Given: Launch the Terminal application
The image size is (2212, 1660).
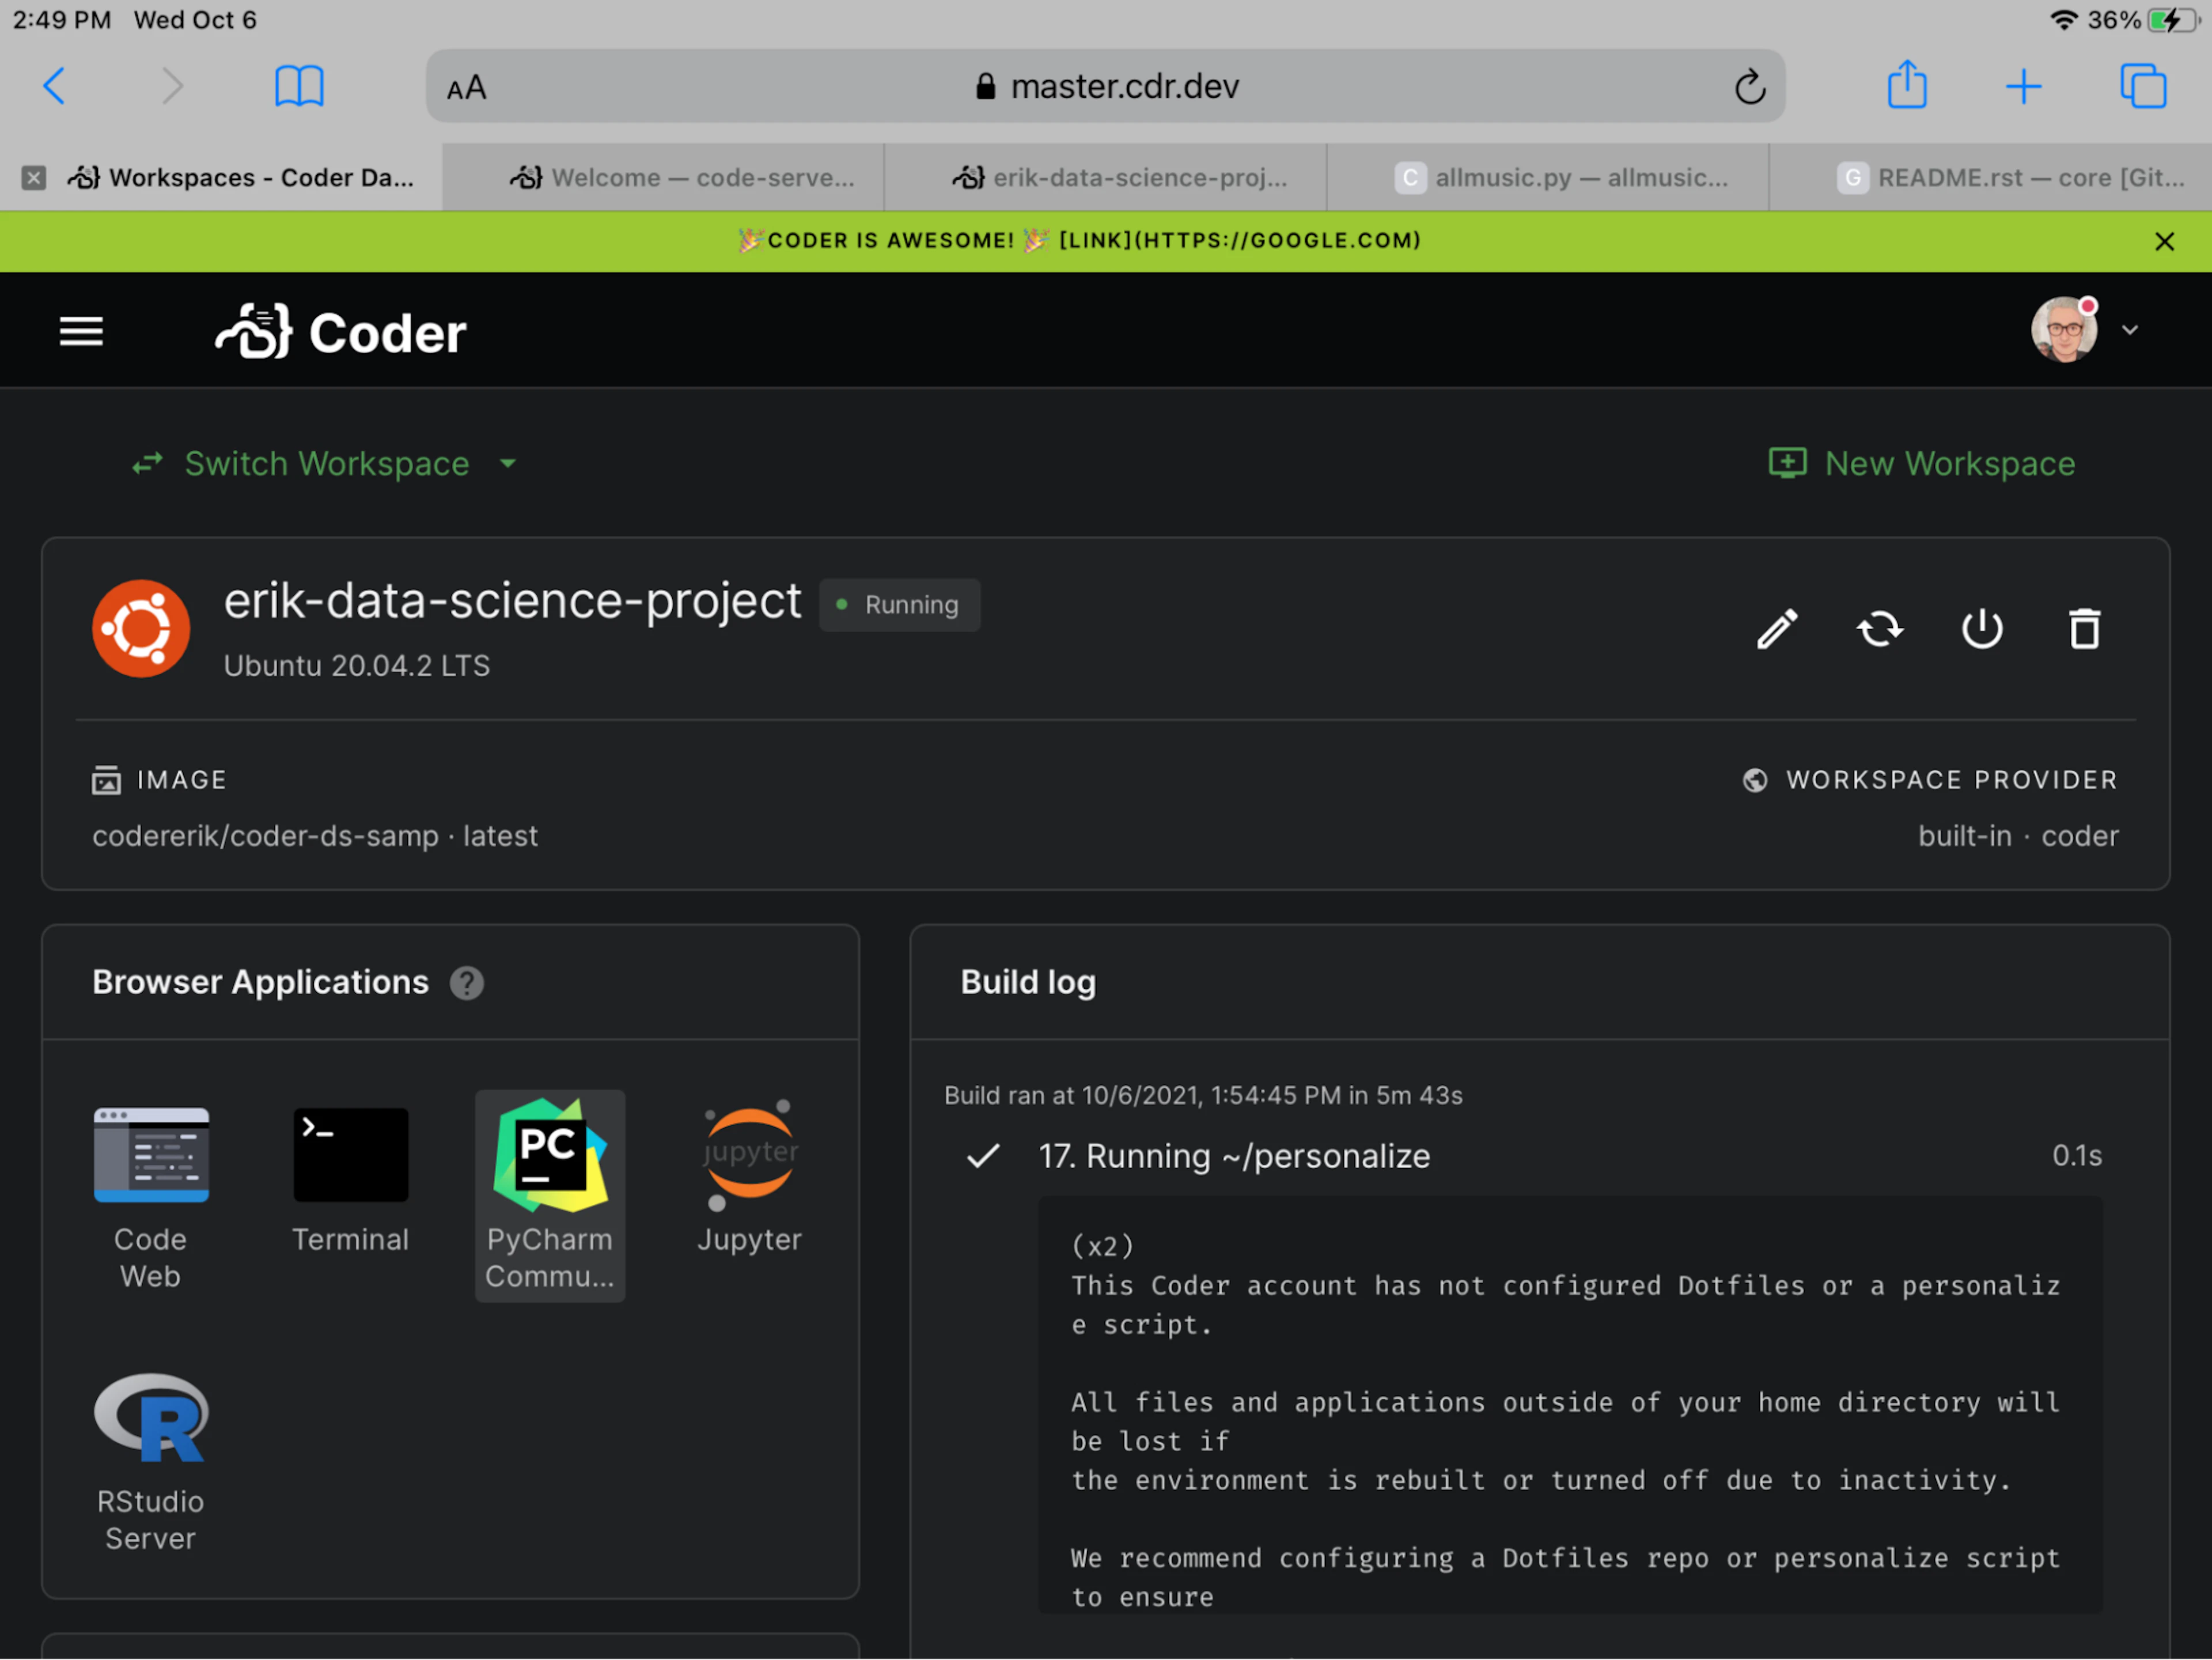Looking at the screenshot, I should pos(350,1179).
